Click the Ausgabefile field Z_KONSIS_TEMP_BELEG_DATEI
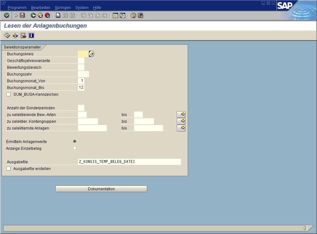Viewport: 317px width, 234px height. point(129,162)
